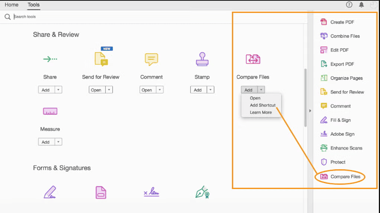The width and height of the screenshot is (380, 213).
Task: Expand the dropdown arrow beside Comment's Open button
Action: [160, 90]
